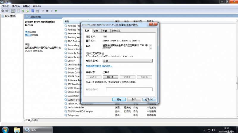Click the services list scrollbar thumb
This screenshot has width=238, height=133.
(x=237, y=83)
